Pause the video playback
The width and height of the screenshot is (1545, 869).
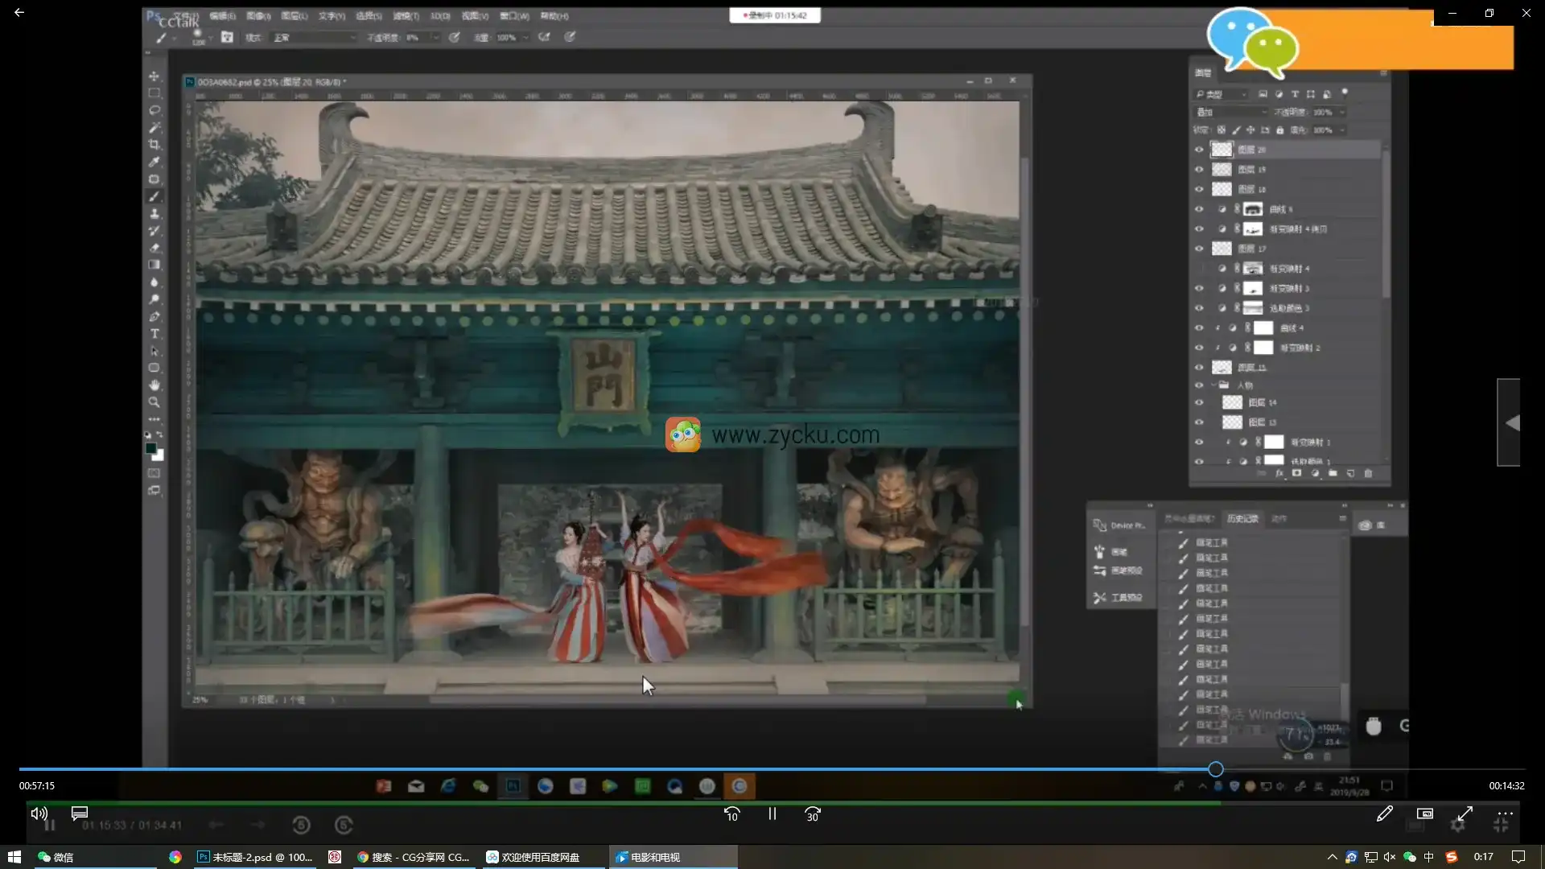point(772,814)
